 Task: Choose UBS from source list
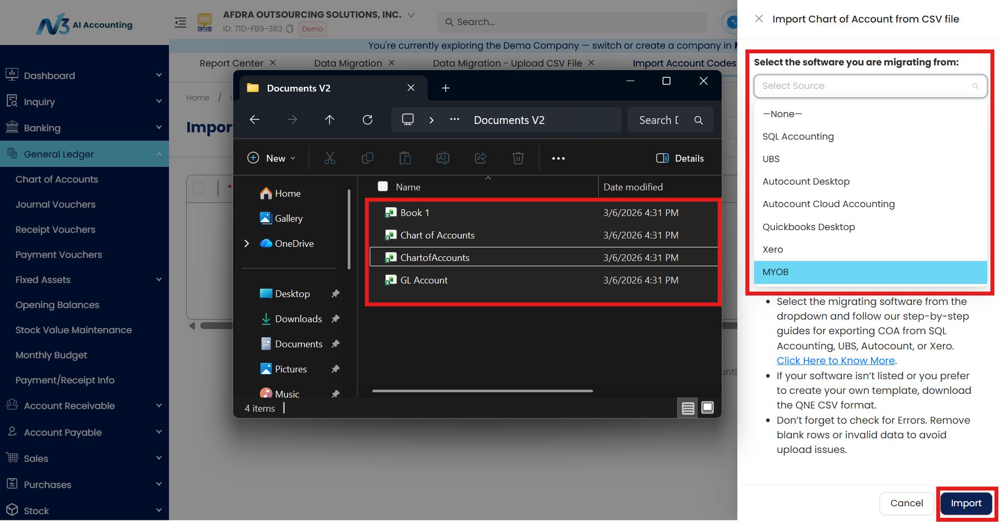(870, 159)
